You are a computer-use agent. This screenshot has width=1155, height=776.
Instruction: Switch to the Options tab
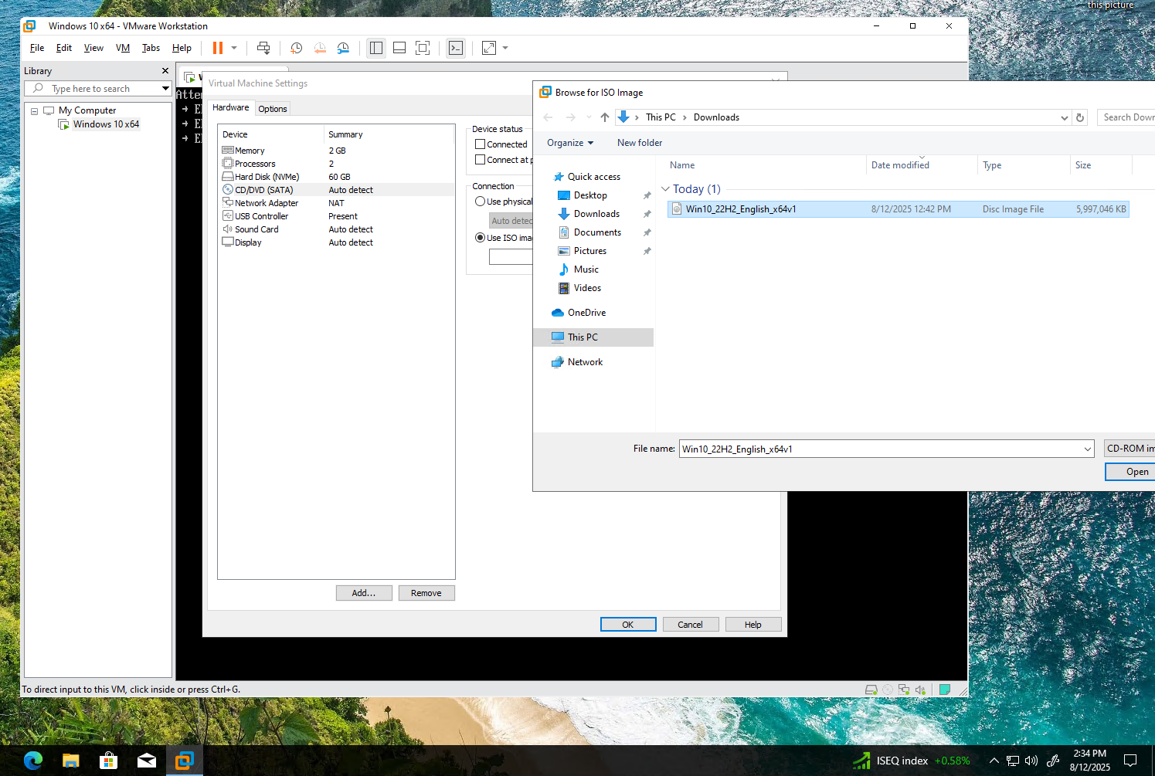tap(273, 109)
